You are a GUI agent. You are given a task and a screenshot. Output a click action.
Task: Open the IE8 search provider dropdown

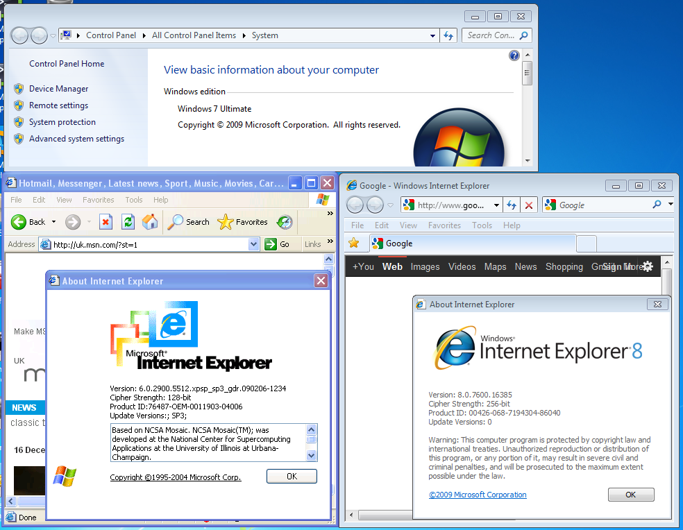tap(671, 204)
